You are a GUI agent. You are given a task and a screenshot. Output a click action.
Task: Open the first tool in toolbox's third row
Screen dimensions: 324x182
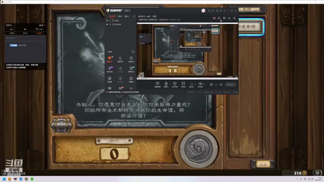pyautogui.click(x=109, y=79)
